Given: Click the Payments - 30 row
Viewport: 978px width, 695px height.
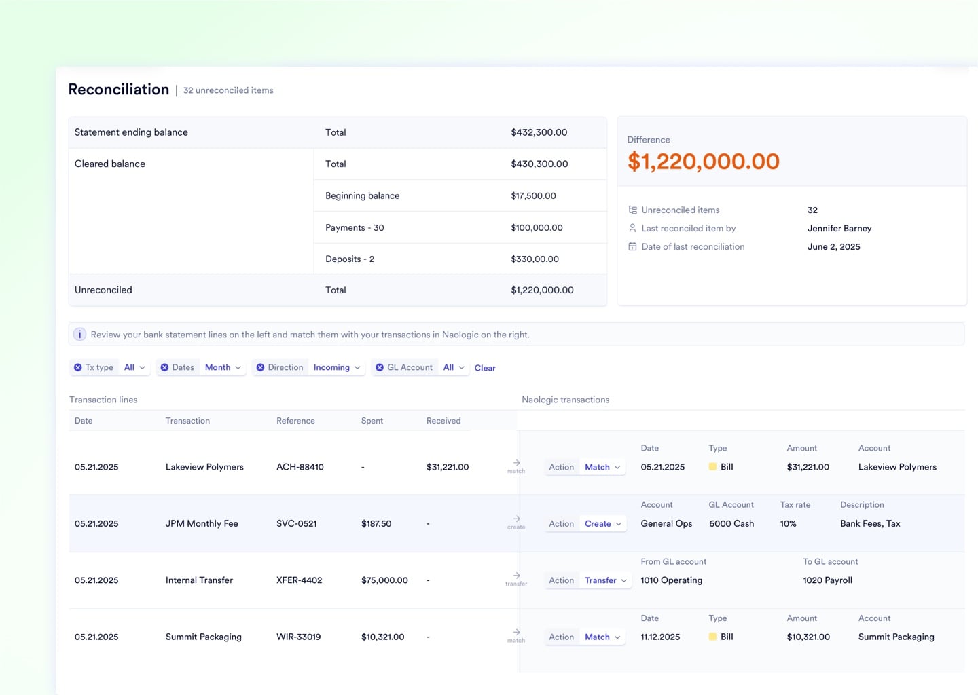Looking at the screenshot, I should (x=460, y=227).
